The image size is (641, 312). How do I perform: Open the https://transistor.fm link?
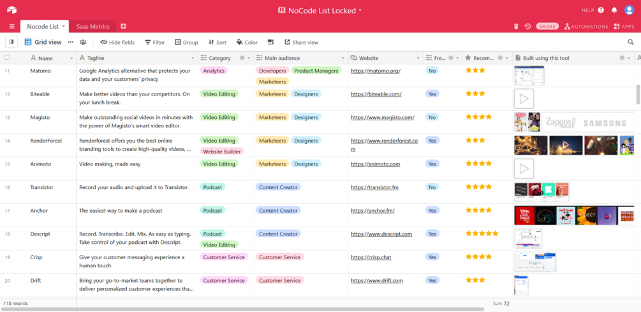tap(374, 187)
